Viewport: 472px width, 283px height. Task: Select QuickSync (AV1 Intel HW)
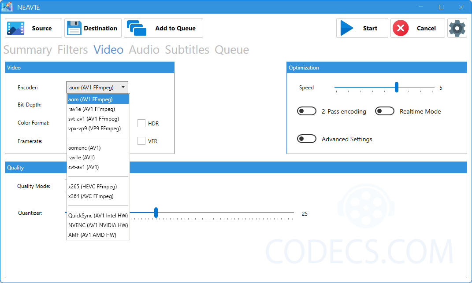point(98,215)
